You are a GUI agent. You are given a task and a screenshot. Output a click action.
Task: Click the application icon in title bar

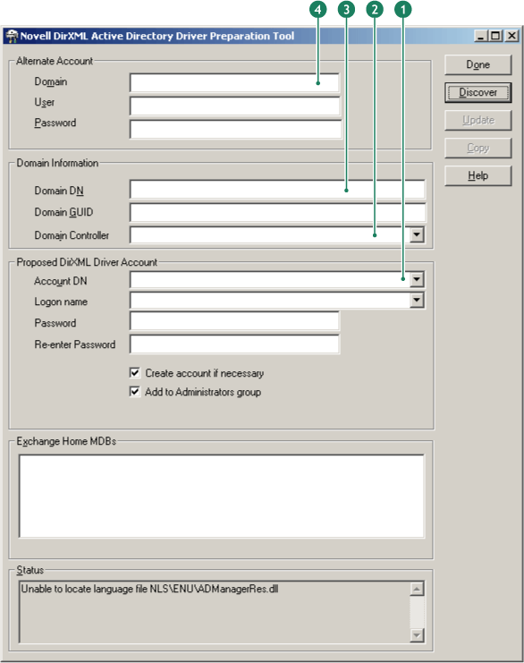(x=12, y=37)
